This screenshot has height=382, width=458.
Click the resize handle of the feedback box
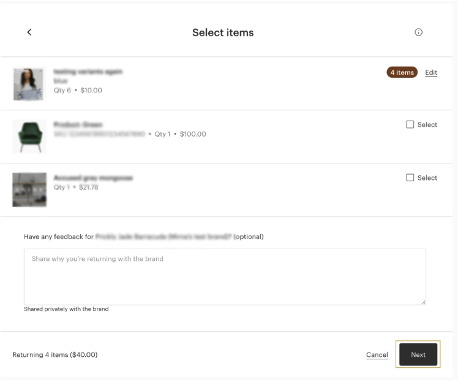click(x=422, y=302)
